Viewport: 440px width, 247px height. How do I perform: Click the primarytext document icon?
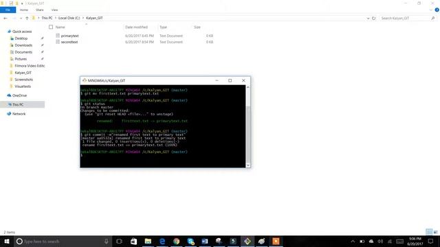pos(58,36)
